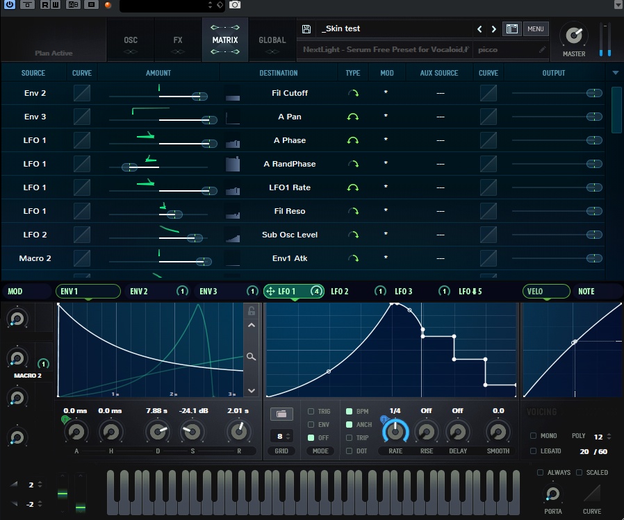The height and width of the screenshot is (520, 624).
Task: Click the lock icon above envelope zoom controls
Action: (252, 310)
